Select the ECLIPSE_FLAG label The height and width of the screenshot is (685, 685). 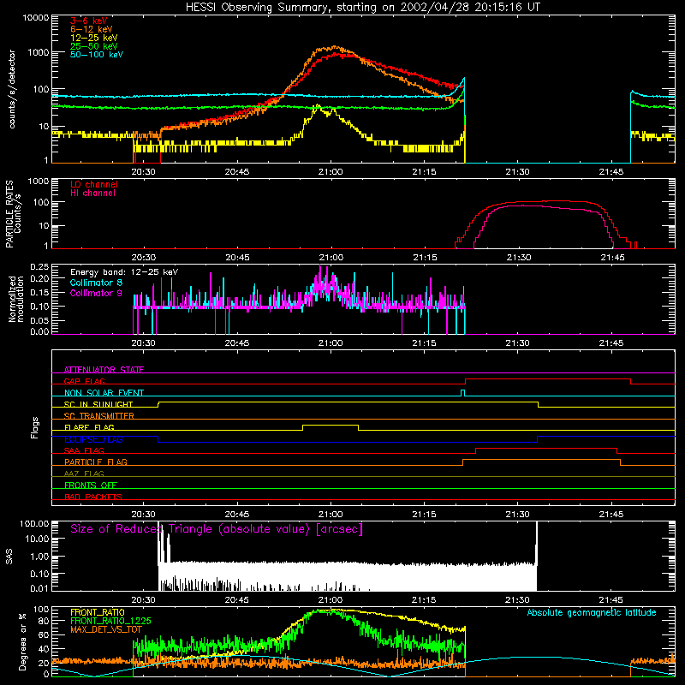(93, 439)
